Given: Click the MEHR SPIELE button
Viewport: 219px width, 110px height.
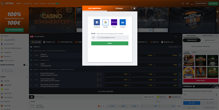Looking at the screenshot, I should [x=201, y=81].
